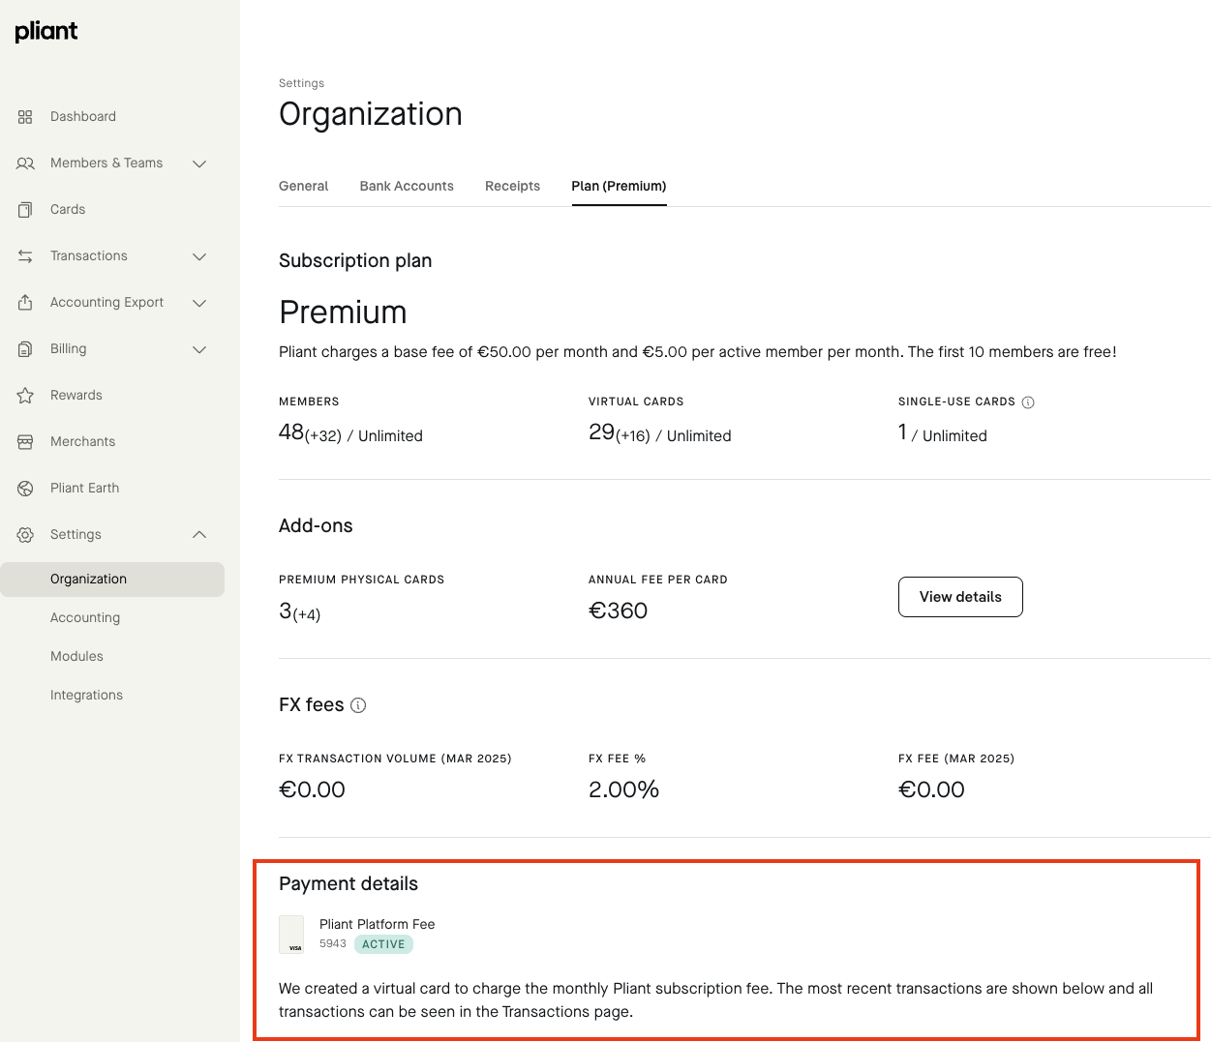Screen dimensions: 1211x1042
Task: Select Organization under Settings
Action: (x=112, y=580)
